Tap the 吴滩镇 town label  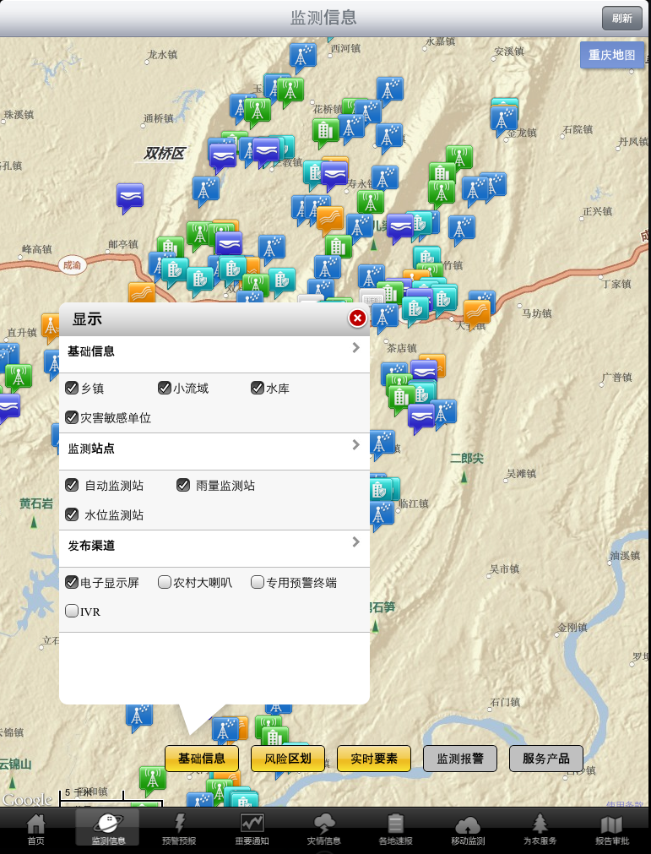(x=521, y=474)
